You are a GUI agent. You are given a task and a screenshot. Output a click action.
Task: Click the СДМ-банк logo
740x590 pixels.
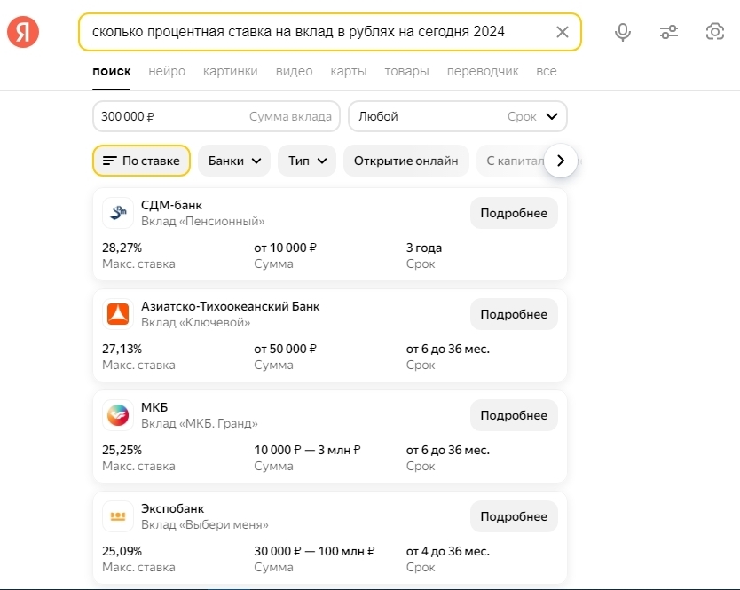(x=118, y=213)
